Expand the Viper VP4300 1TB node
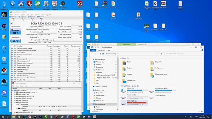The image size is (212, 119). point(15,100)
